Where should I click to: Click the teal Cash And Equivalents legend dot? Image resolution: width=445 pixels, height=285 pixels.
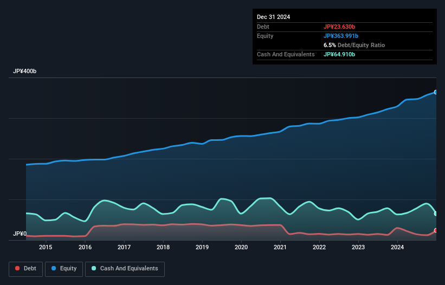point(94,268)
